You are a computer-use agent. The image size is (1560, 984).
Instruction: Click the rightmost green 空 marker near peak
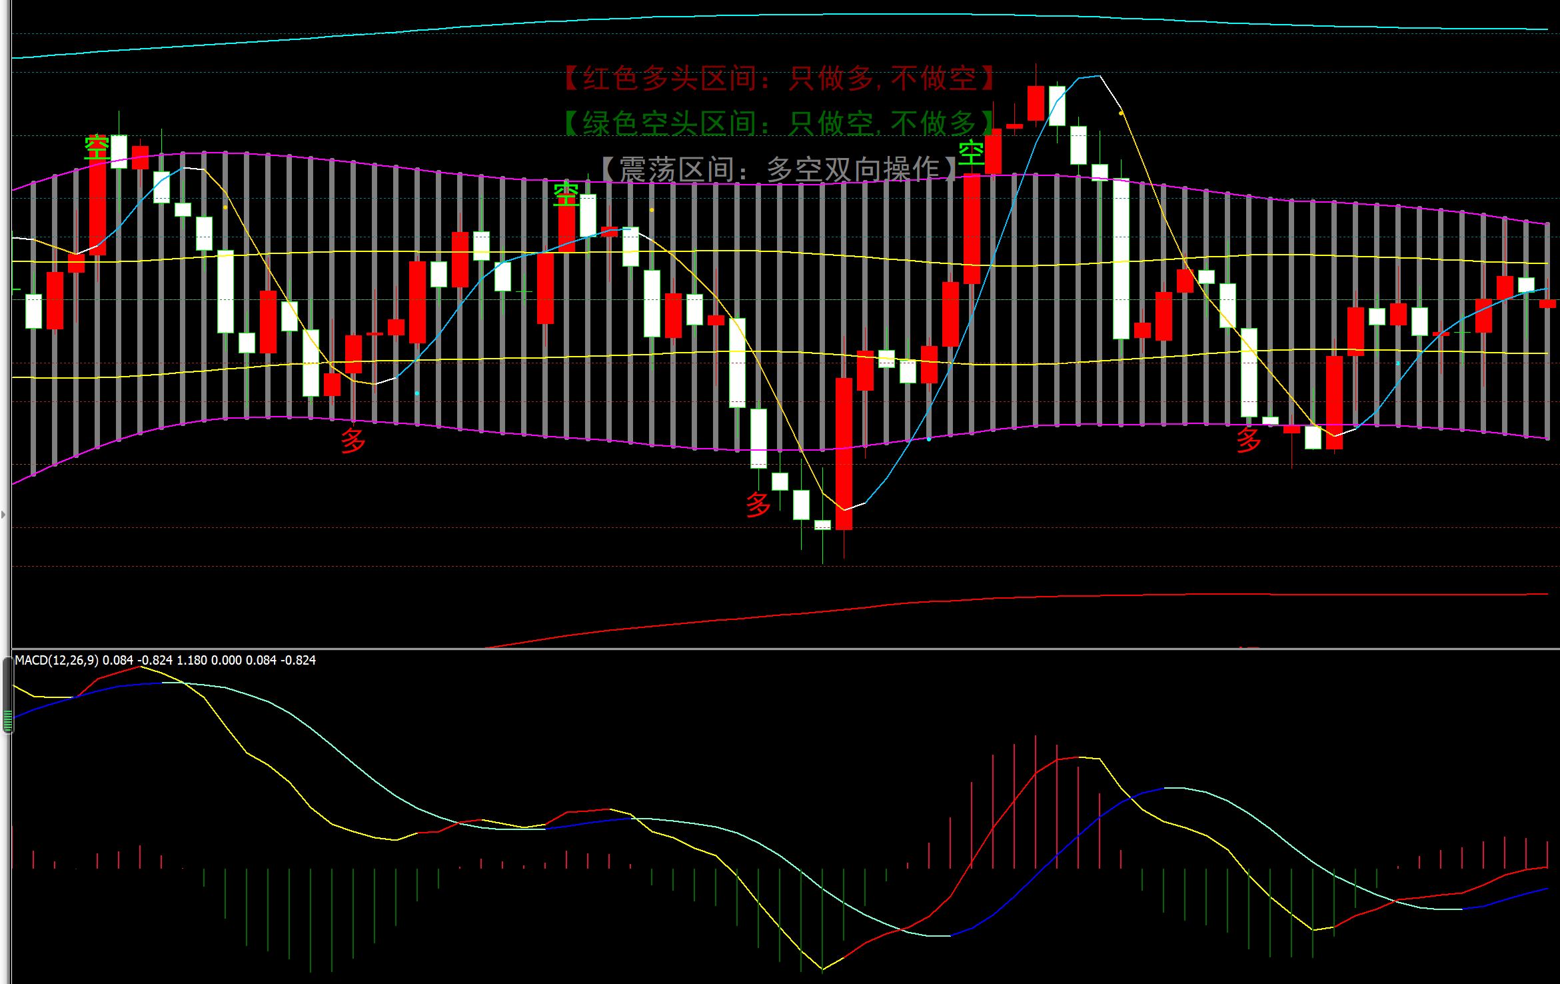point(971,154)
